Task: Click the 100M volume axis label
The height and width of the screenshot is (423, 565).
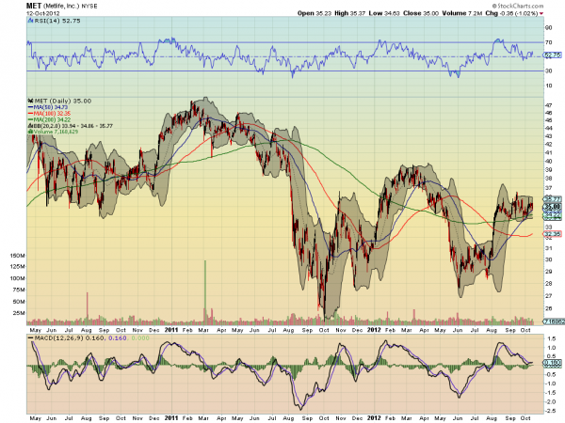Action: [x=17, y=278]
